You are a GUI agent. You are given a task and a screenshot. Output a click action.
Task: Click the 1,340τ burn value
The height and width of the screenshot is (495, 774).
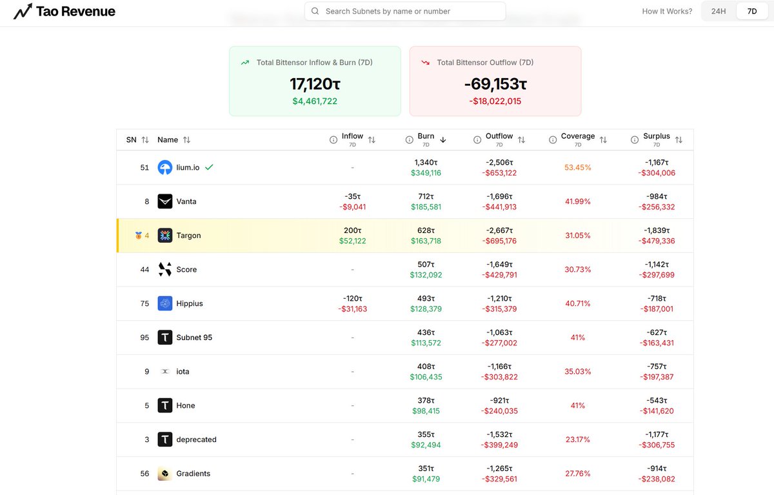pos(426,163)
